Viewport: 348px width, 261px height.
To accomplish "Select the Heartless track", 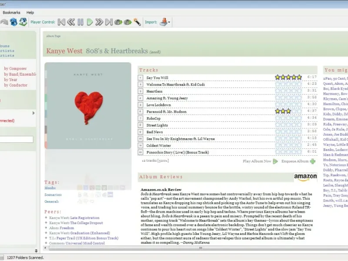I will tap(154, 91).
